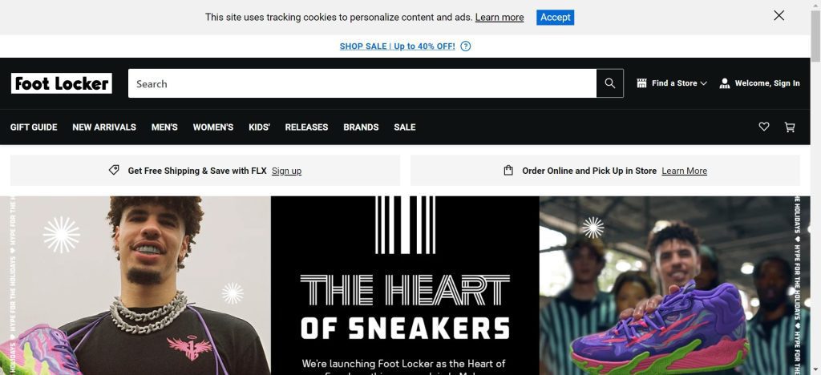Click the search magnifier icon
The width and height of the screenshot is (821, 375).
coord(609,83)
